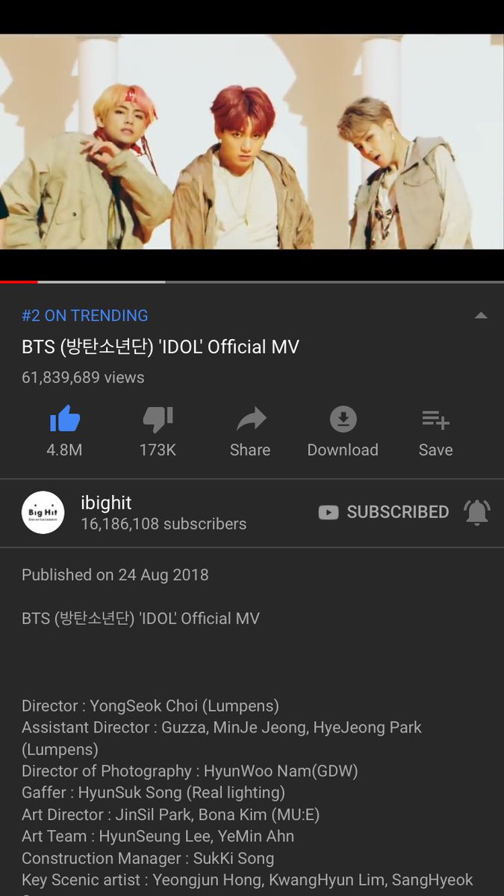This screenshot has height=896, width=504.
Task: Tap the Save to playlist icon
Action: tap(435, 420)
